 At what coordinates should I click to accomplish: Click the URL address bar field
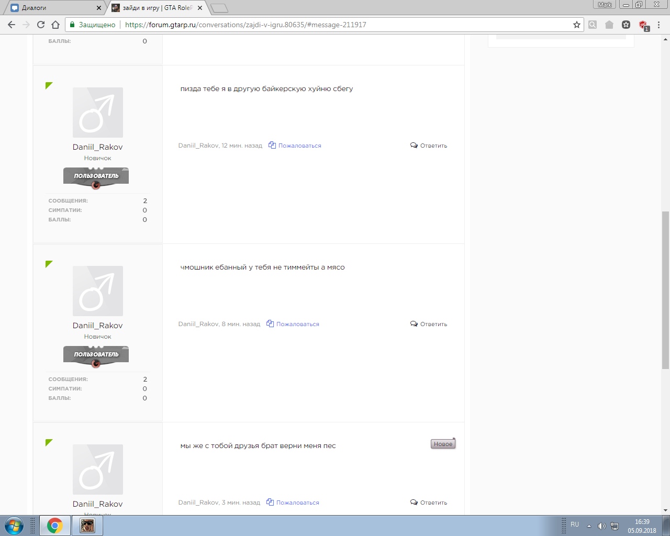(x=345, y=25)
